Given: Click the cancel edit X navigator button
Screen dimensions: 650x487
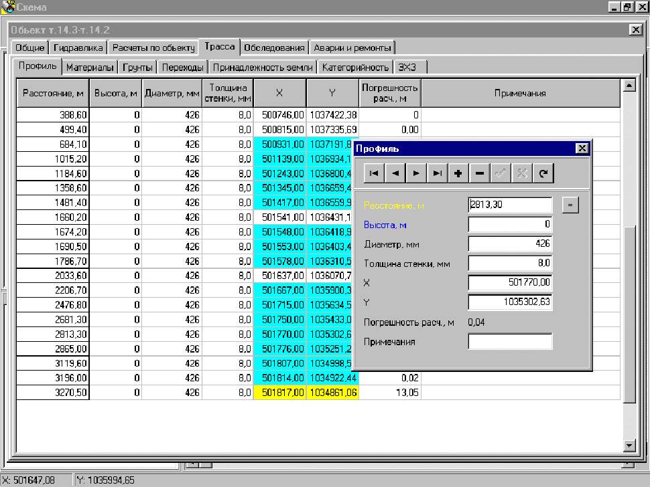Looking at the screenshot, I should point(522,173).
